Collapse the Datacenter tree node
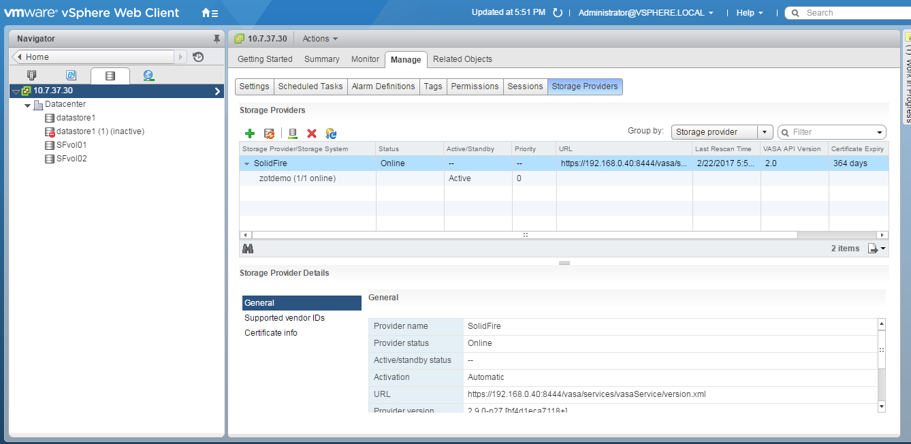This screenshot has width=911, height=444. (28, 105)
